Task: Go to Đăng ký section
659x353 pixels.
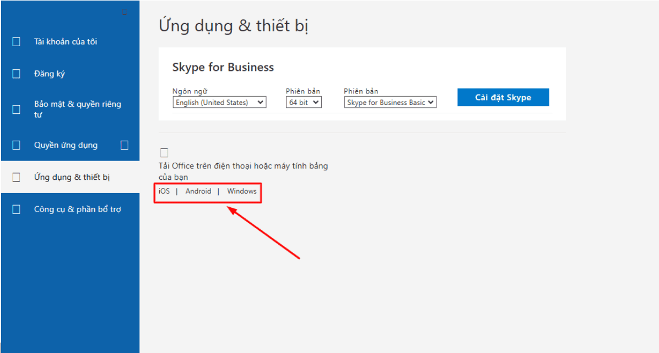Action: click(50, 74)
